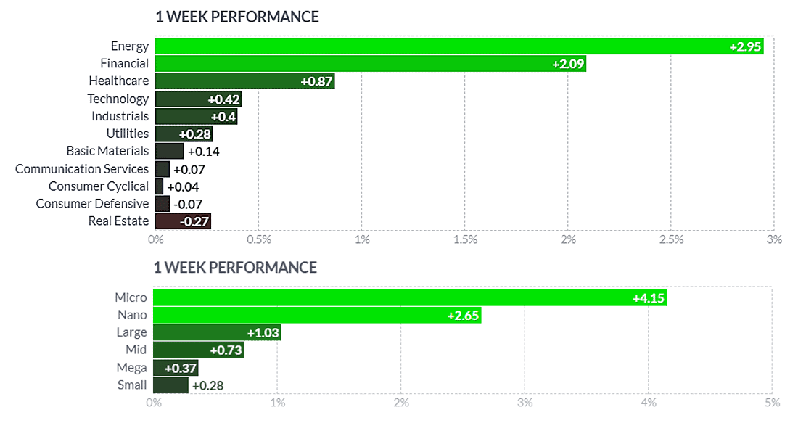
Task: Click the Energy sector bar
Action: [x=458, y=46]
